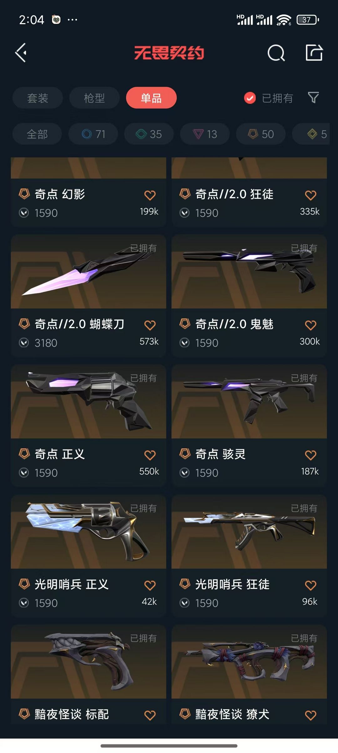Filter by blue tier showing 71
Viewport: 338px width, 753px height.
pos(93,134)
